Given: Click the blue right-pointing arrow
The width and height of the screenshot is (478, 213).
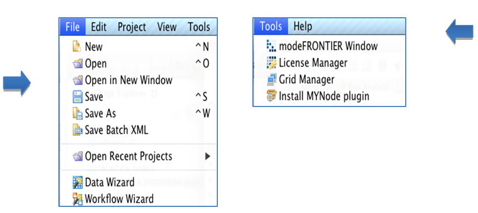Looking at the screenshot, I should point(17,83).
